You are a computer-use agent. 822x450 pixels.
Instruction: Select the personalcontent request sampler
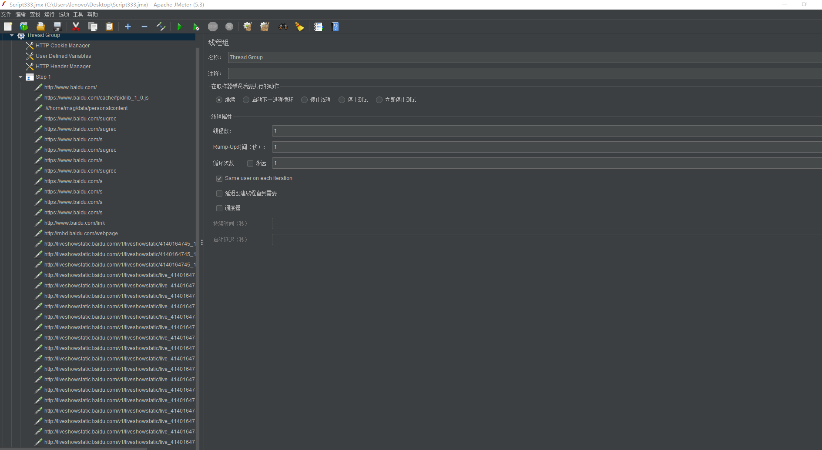(x=86, y=108)
